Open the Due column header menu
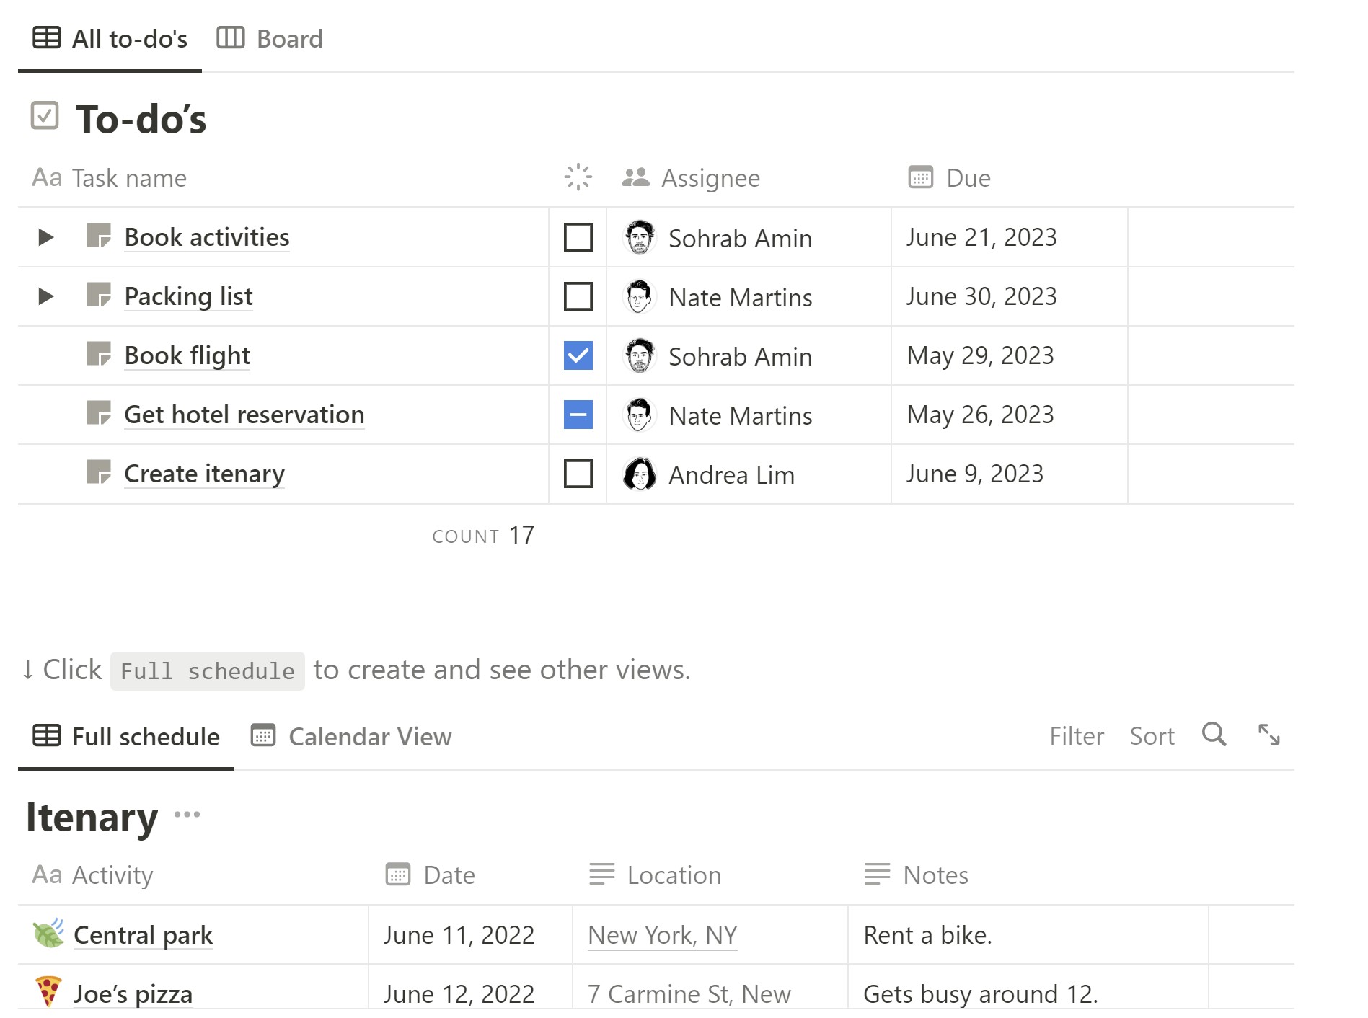The width and height of the screenshot is (1368, 1018). click(966, 178)
